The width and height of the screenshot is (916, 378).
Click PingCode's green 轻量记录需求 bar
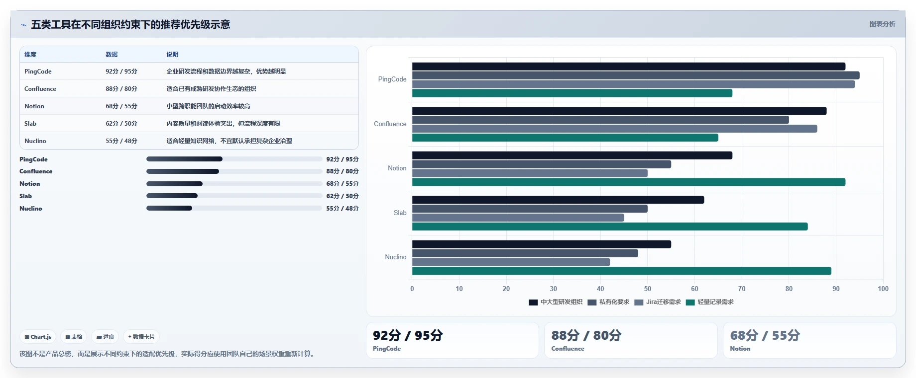click(572, 93)
